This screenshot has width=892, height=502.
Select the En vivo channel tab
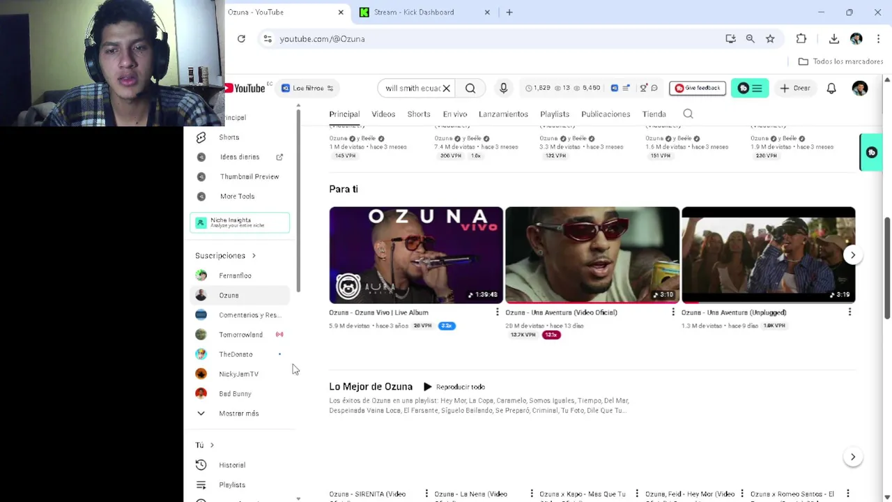pyautogui.click(x=454, y=114)
